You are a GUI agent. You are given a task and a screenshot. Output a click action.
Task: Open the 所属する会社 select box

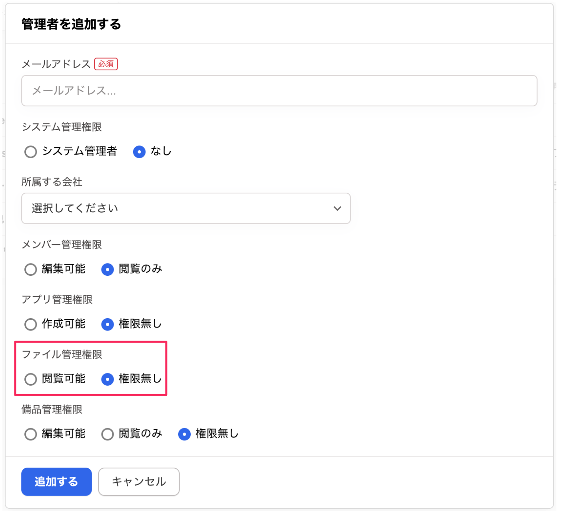(185, 208)
